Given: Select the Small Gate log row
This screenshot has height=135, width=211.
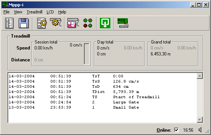Looking at the screenshot, I should pyautogui.click(x=102, y=107).
